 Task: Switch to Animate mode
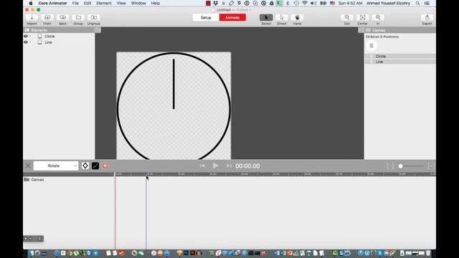[232, 17]
